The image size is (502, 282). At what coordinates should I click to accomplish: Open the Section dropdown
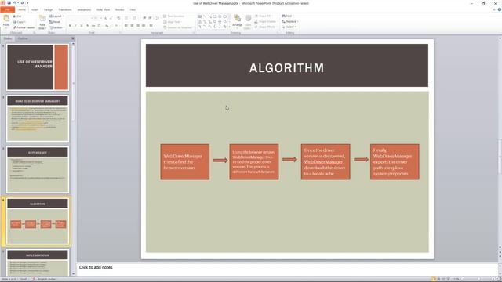coord(56,27)
